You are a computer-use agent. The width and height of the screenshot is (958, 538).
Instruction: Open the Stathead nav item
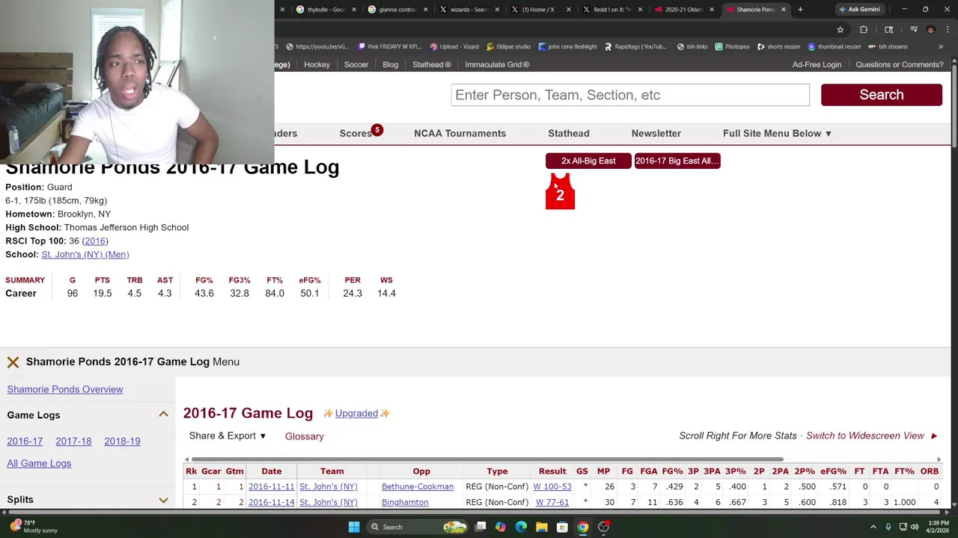pos(569,133)
